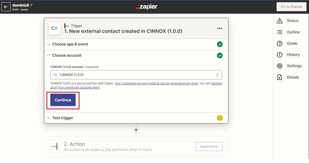Open the trigger step three-dot menu

[x=220, y=28]
